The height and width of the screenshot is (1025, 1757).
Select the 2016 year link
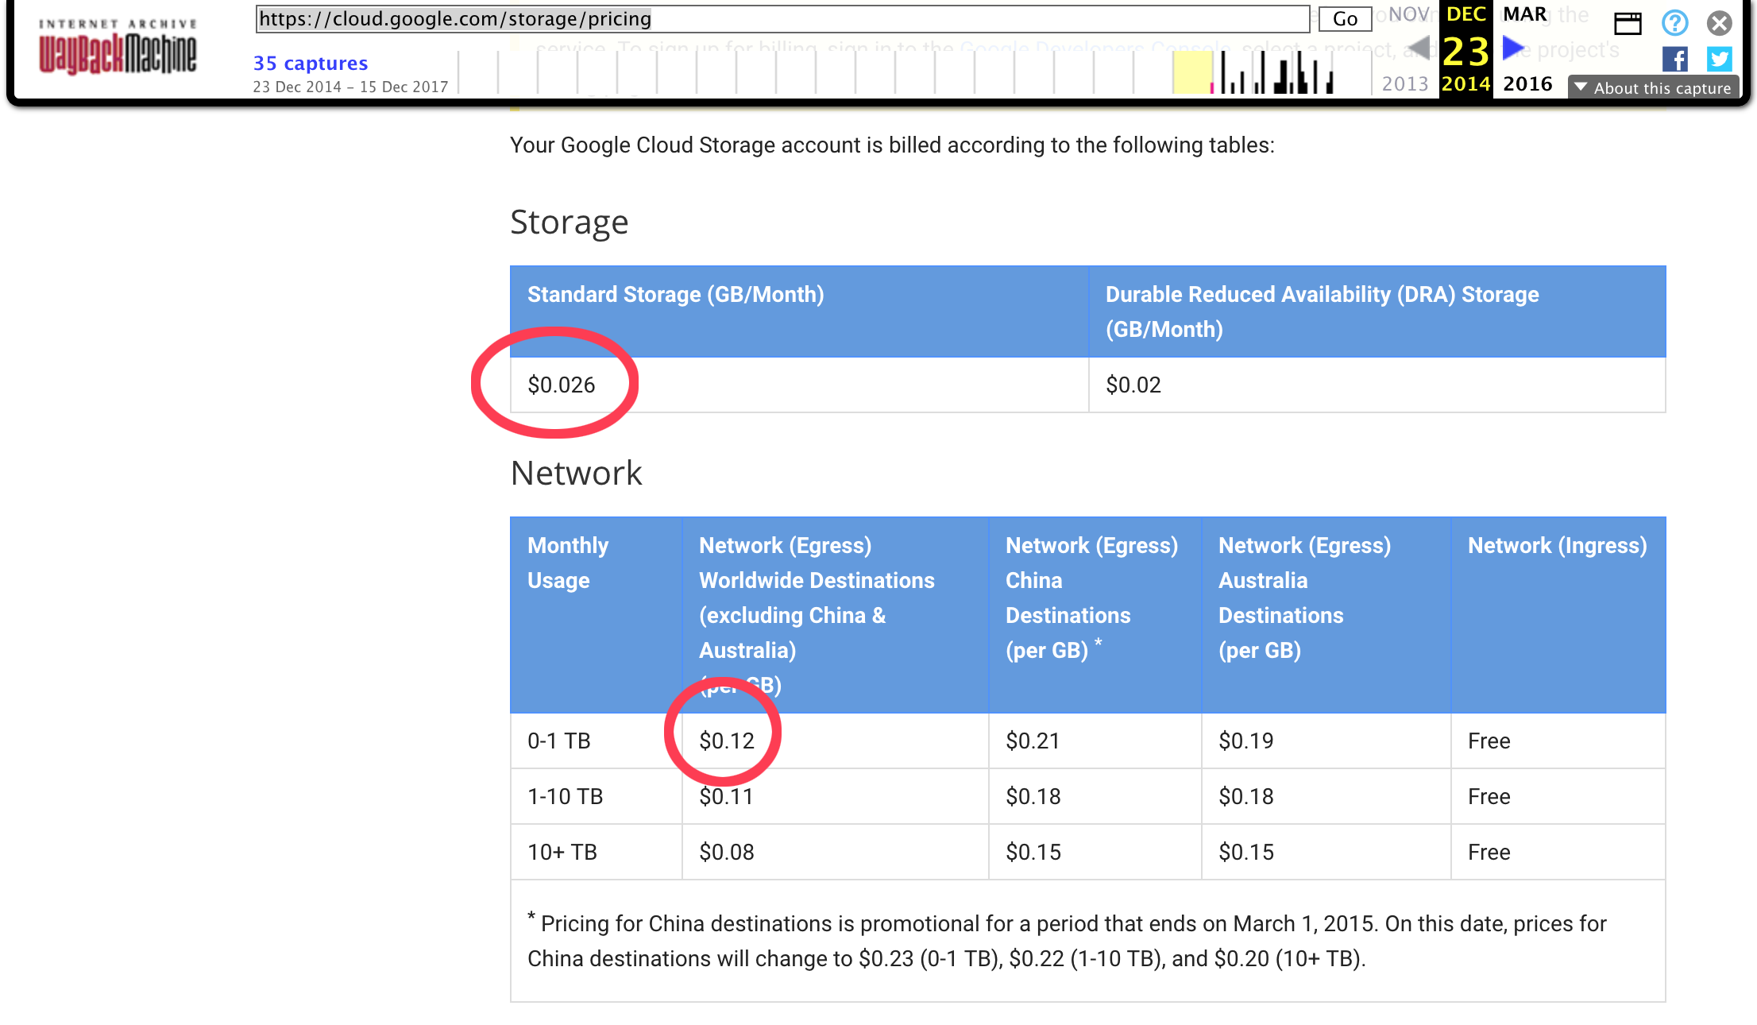pyautogui.click(x=1527, y=84)
